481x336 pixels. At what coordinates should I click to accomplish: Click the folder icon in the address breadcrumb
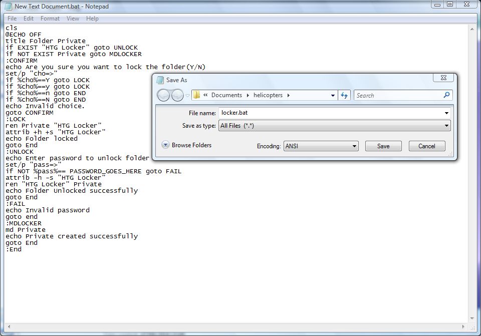click(196, 95)
